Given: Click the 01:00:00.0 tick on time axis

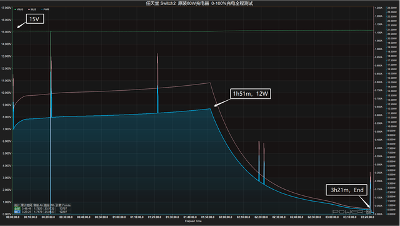Looking at the screenshot, I should click(x=119, y=217).
